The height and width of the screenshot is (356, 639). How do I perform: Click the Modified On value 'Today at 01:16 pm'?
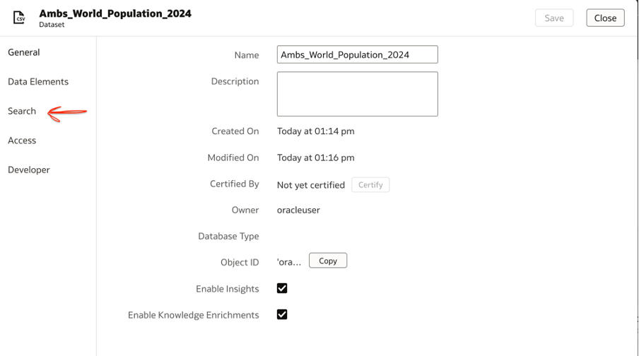(316, 158)
